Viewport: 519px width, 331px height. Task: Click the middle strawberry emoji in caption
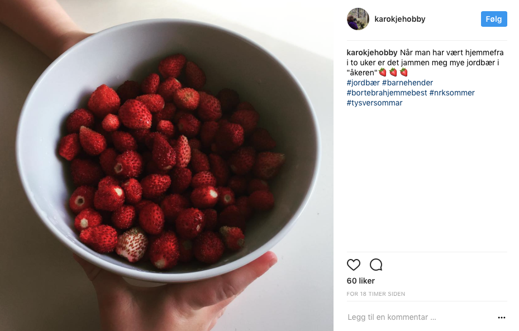click(393, 72)
